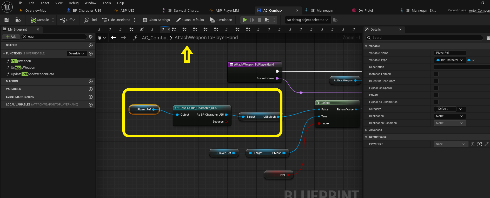The image size is (490, 198).
Task: Click the back navigation arrow
Action: click(x=114, y=38)
